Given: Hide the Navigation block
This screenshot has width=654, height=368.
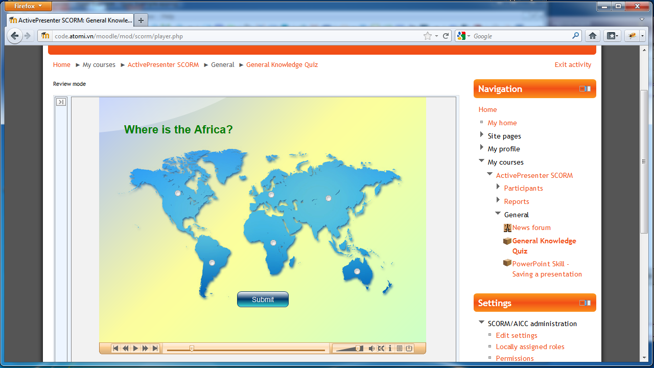Looking at the screenshot, I should tap(582, 89).
